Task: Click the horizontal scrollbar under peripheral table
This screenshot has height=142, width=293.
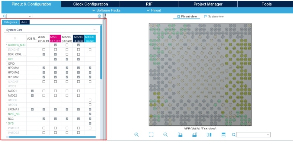Action: pos(52,137)
